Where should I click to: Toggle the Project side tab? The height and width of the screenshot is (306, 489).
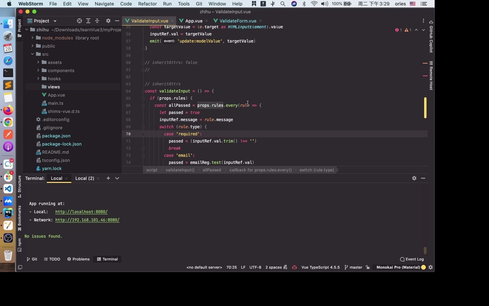pos(19,28)
